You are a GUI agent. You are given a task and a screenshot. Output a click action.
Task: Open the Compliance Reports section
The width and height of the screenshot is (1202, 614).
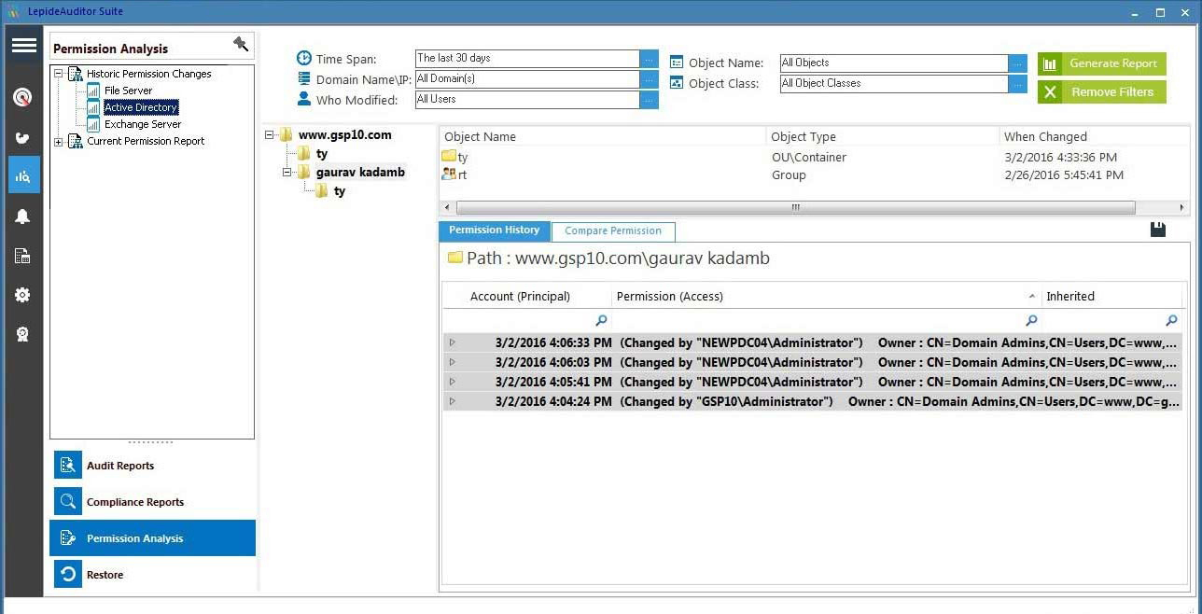(x=152, y=501)
